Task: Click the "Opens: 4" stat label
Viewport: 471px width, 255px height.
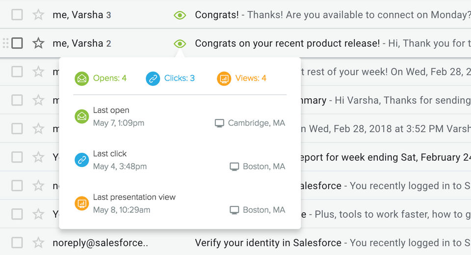Action: pyautogui.click(x=110, y=78)
